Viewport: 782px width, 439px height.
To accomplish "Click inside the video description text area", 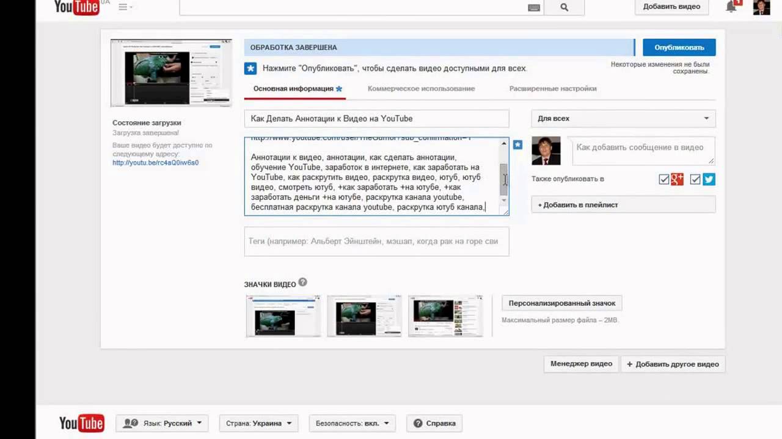I will pyautogui.click(x=372, y=176).
